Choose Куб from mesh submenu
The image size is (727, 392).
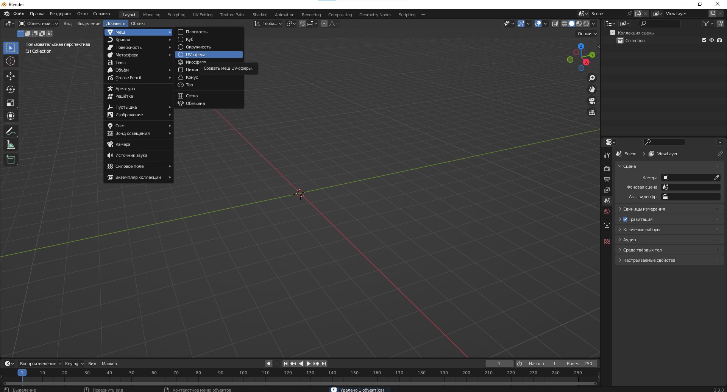pos(209,39)
